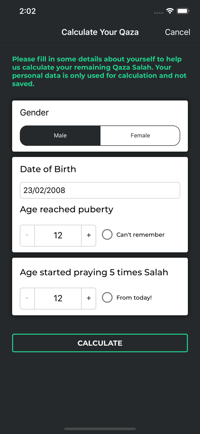Select Male gender option
The image size is (200, 434).
(x=60, y=135)
